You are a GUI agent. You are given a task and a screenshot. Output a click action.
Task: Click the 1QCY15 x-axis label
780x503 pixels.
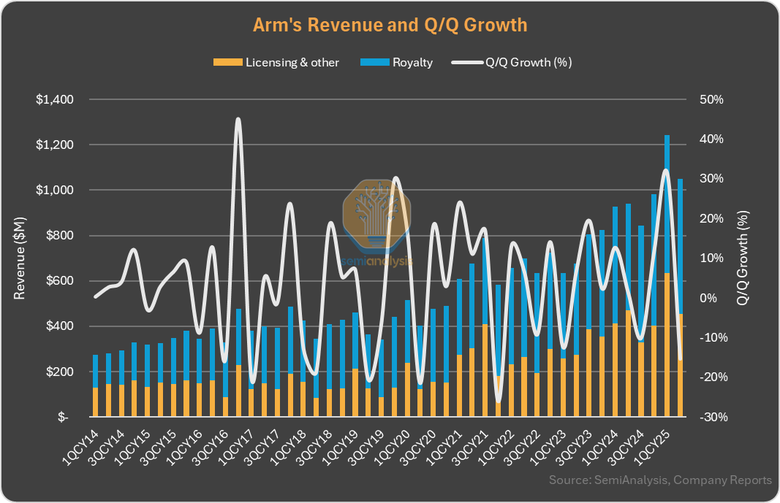(x=133, y=448)
